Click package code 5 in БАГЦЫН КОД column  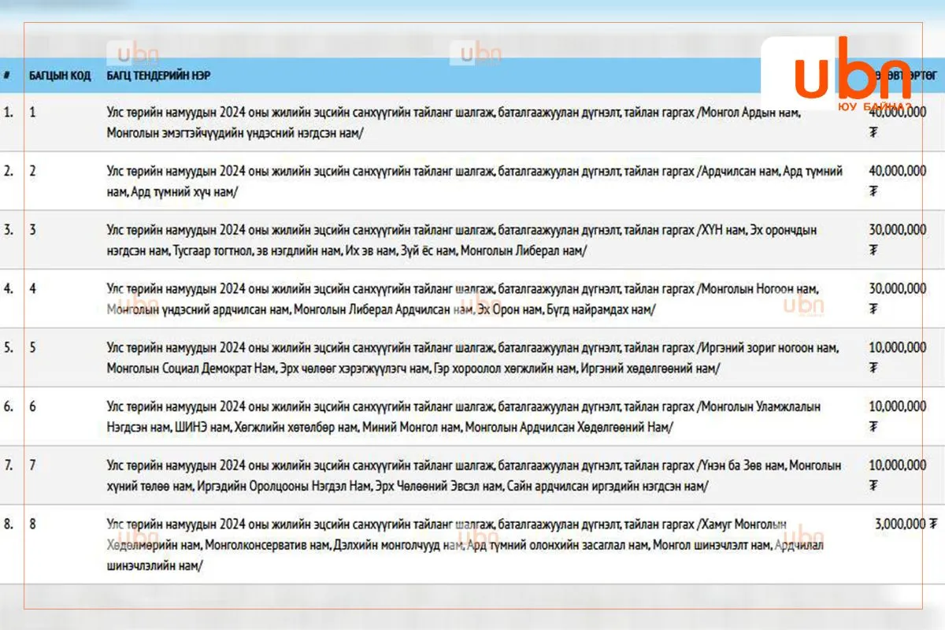click(32, 347)
